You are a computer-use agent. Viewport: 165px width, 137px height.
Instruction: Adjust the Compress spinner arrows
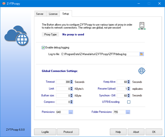[71, 102]
